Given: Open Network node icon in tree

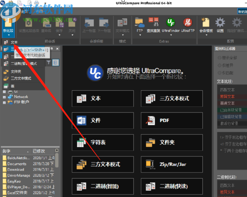Looking at the screenshot, I should click(10, 97).
